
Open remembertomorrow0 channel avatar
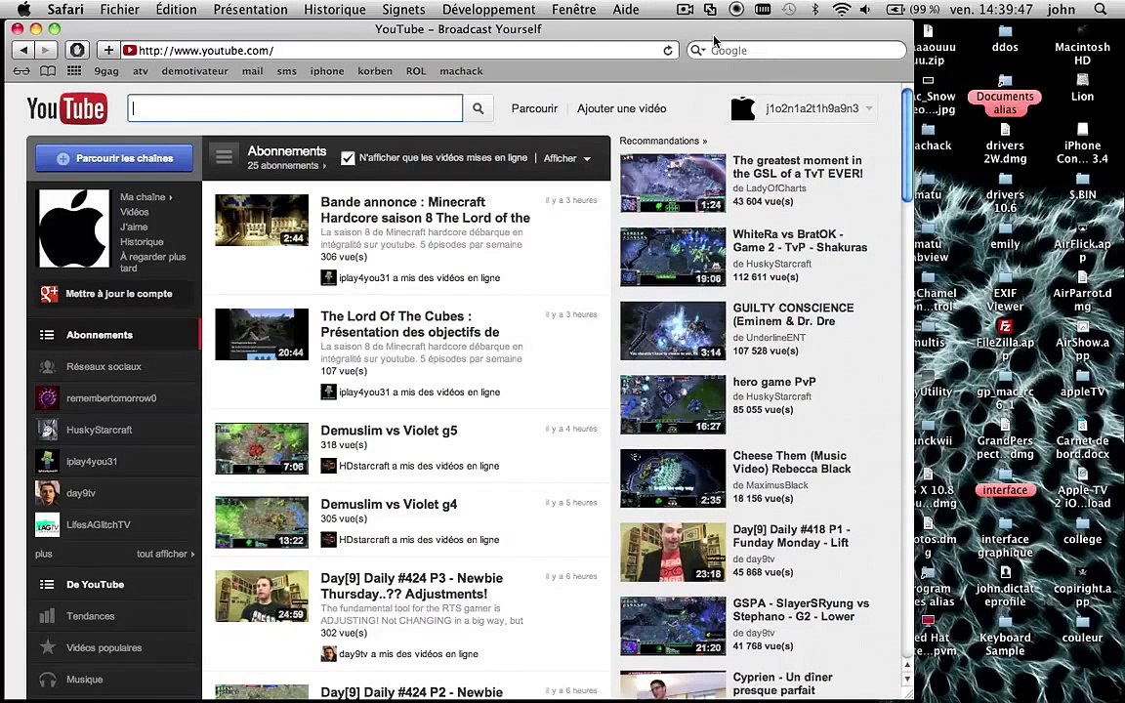click(47, 398)
